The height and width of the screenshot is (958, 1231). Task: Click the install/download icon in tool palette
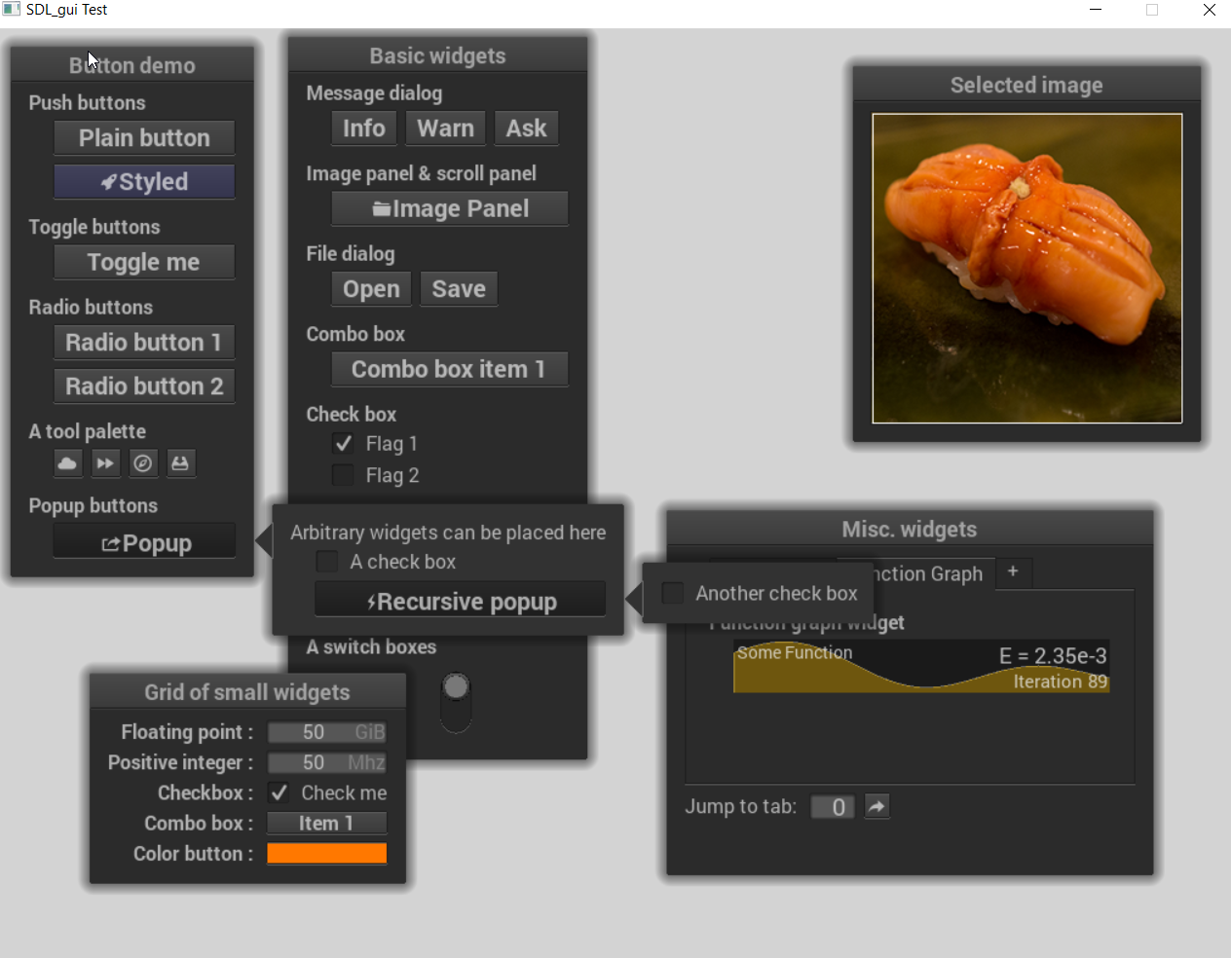point(180,463)
